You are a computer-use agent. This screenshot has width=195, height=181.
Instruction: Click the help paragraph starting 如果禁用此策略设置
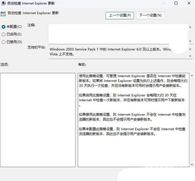point(132,117)
